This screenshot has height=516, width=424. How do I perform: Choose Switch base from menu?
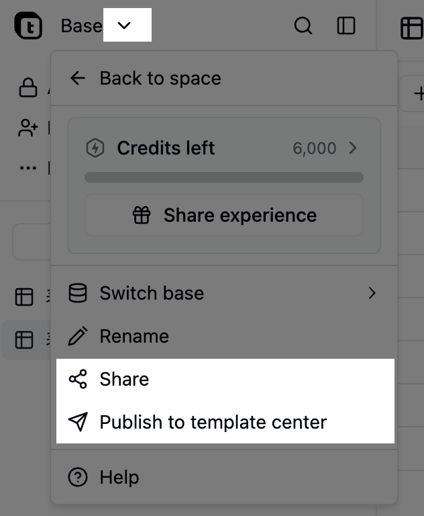152,293
